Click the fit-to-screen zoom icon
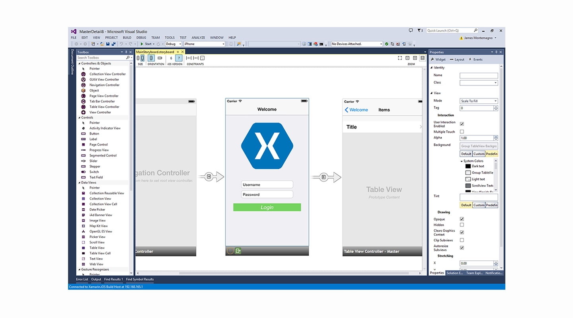Image resolution: width=573 pixels, height=318 pixels. pos(400,58)
